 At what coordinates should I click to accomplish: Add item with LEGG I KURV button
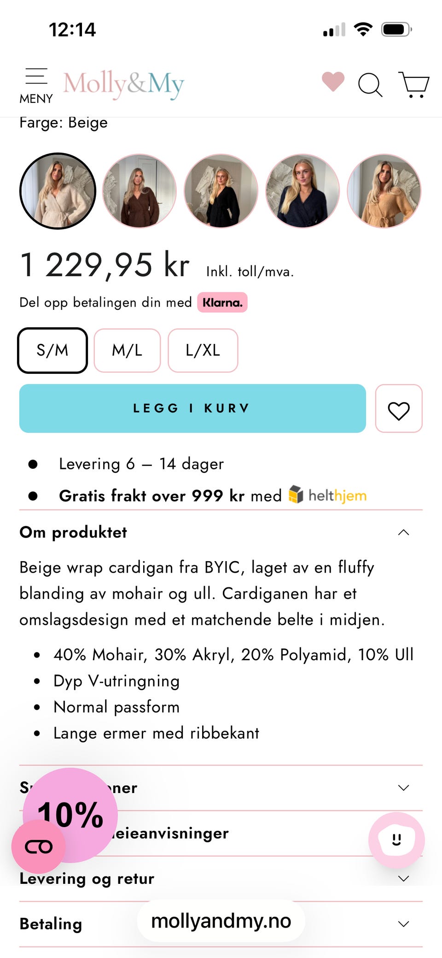pyautogui.click(x=192, y=408)
